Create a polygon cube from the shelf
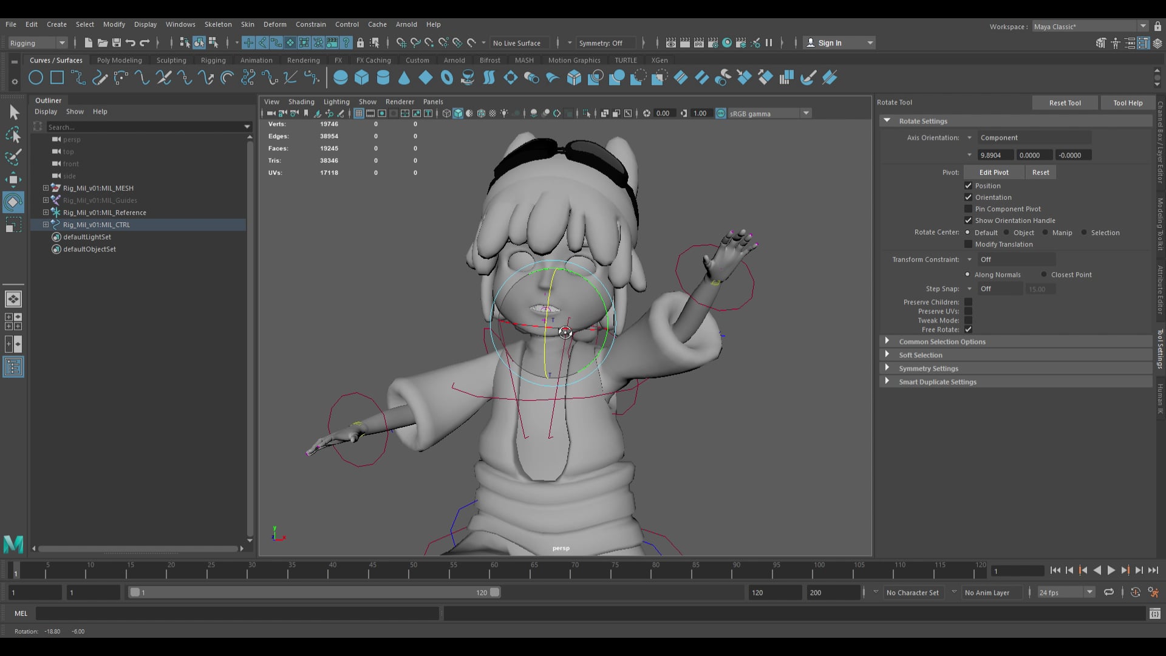The height and width of the screenshot is (656, 1166). point(362,77)
